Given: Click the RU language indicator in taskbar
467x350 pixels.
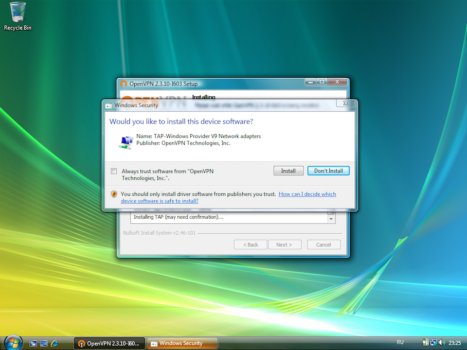Looking at the screenshot, I should tap(400, 342).
